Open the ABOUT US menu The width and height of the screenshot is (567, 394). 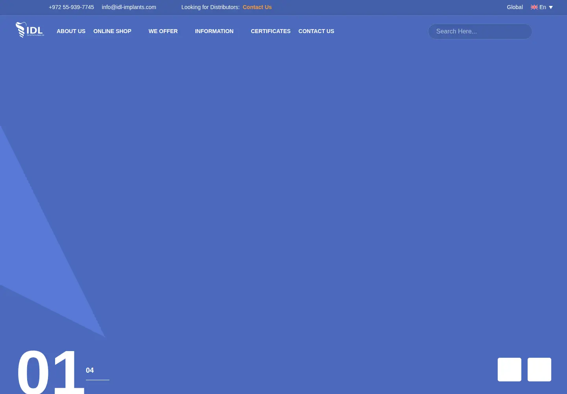point(71,31)
